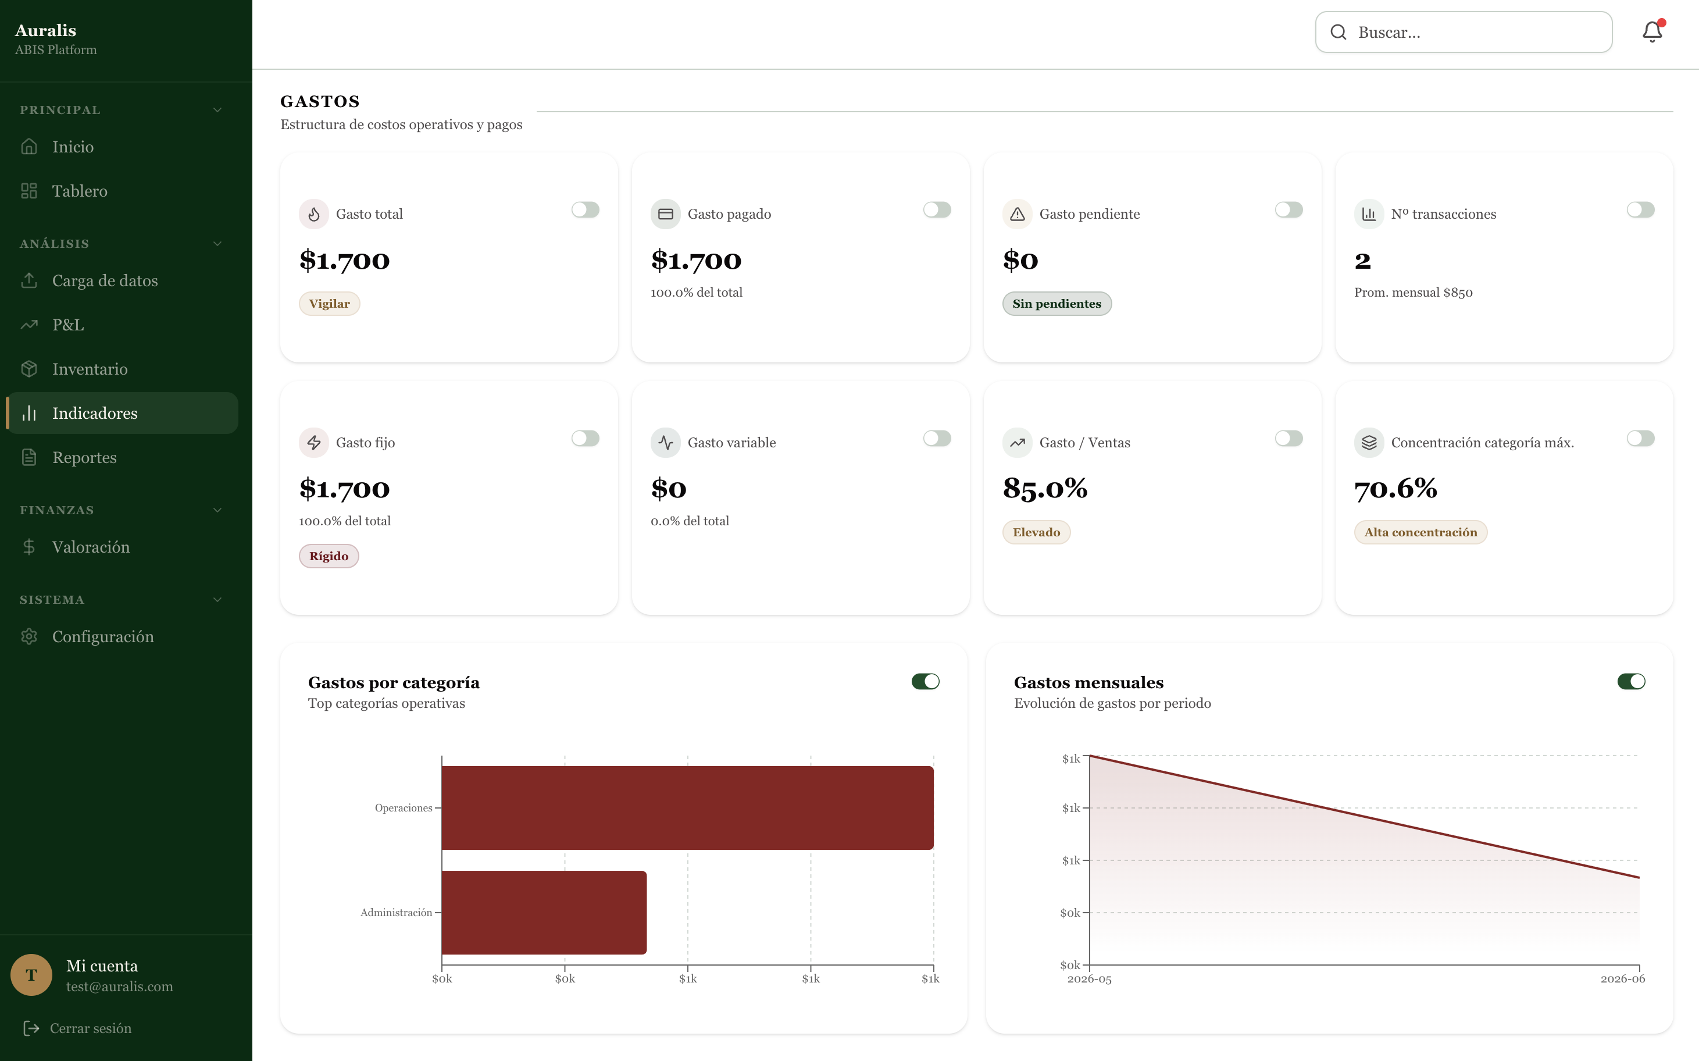Click the flame icon on Gasto total
The width and height of the screenshot is (1699, 1061).
pyautogui.click(x=313, y=214)
